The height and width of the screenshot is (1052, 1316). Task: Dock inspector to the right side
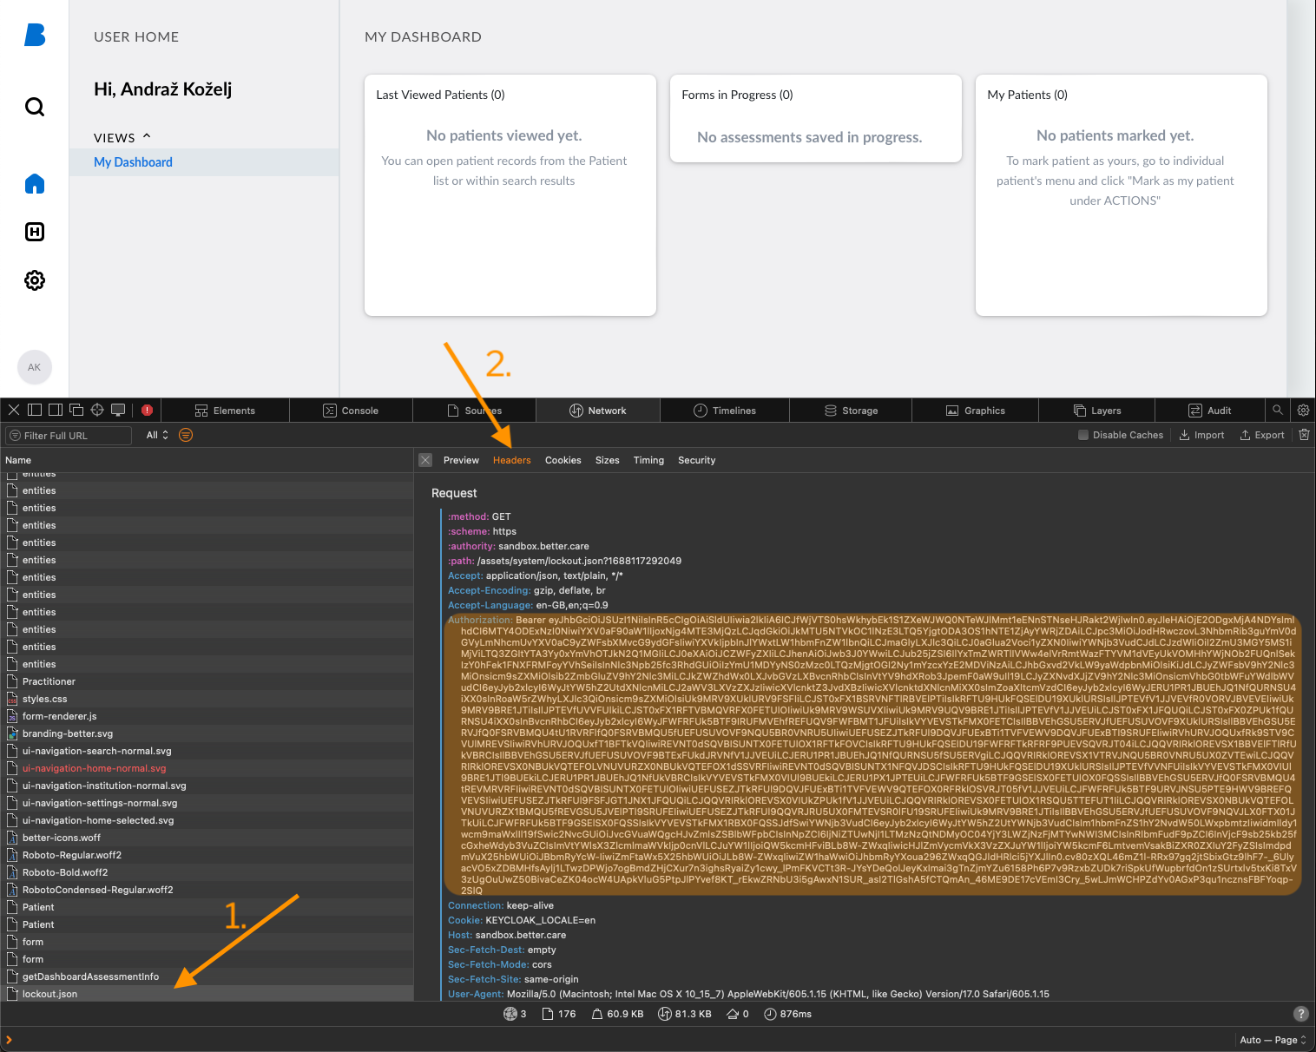(56, 410)
